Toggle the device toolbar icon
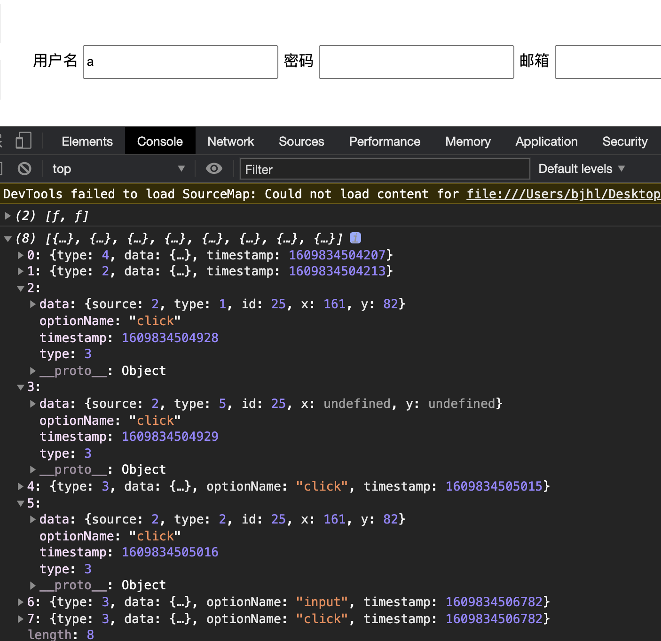This screenshot has width=661, height=641. 24,141
